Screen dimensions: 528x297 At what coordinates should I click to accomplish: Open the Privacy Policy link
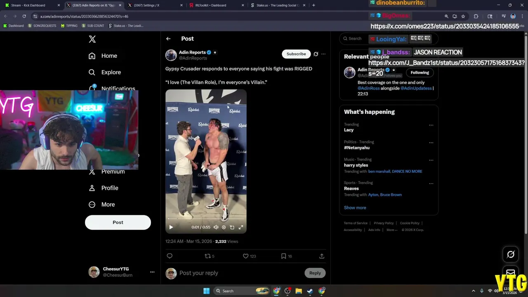(384, 223)
